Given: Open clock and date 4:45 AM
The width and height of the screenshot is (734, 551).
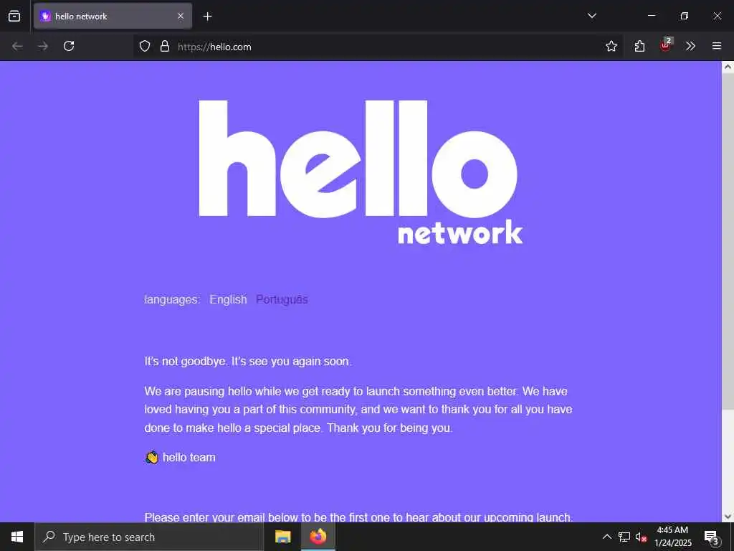Looking at the screenshot, I should pos(672,537).
